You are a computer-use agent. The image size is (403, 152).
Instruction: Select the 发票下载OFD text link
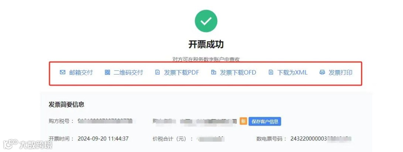[238, 72]
